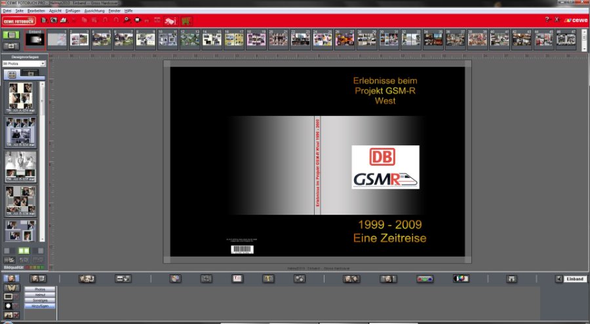Click the save icon in the red toolbar

coord(44,20)
